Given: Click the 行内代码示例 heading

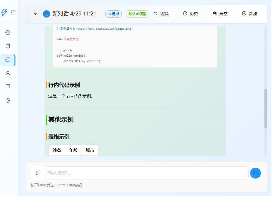Looking at the screenshot, I should (x=64, y=85).
